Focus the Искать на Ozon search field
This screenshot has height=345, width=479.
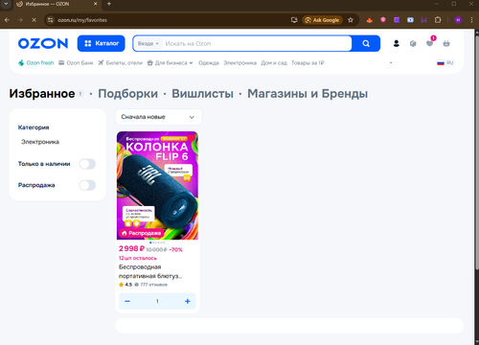[x=256, y=44]
